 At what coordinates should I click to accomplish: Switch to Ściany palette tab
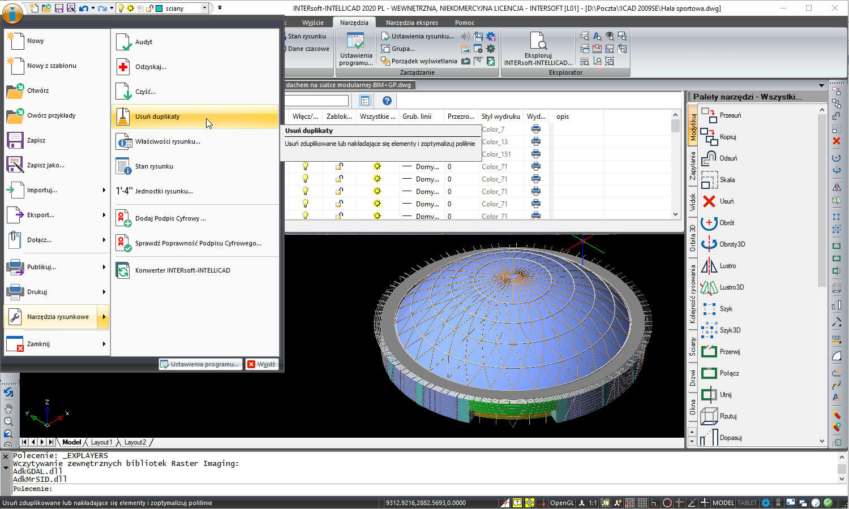click(x=692, y=346)
